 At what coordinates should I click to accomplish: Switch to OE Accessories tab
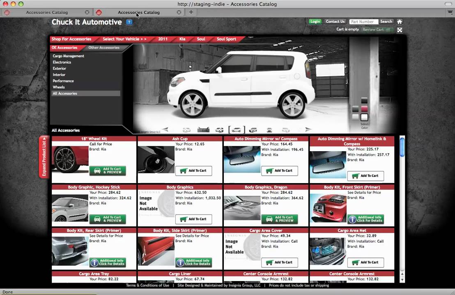coord(64,48)
